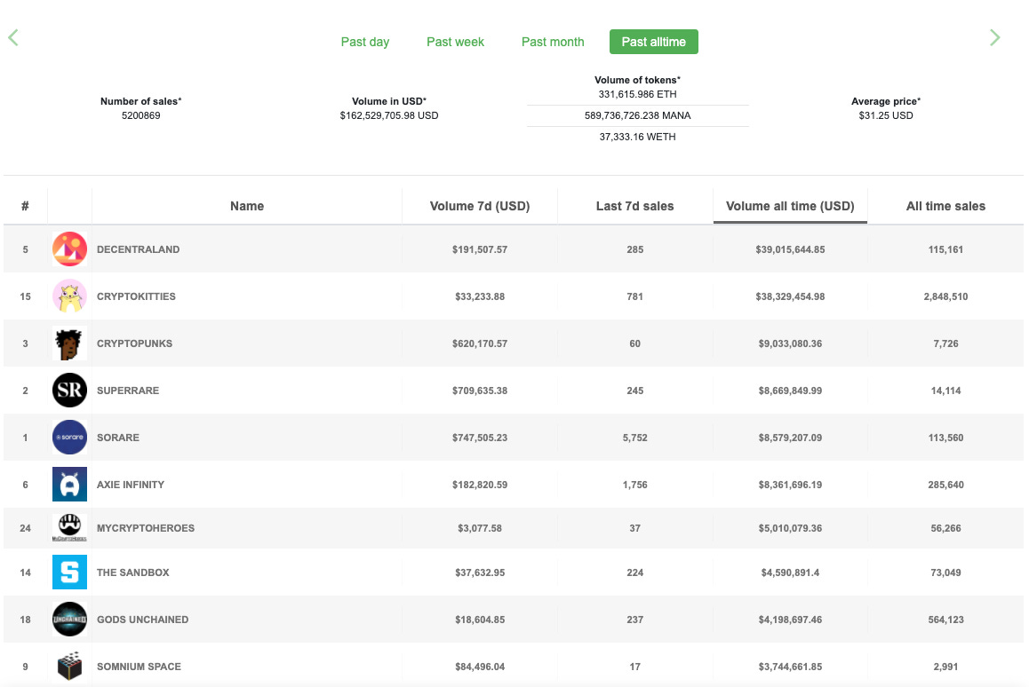This screenshot has height=687, width=1029.
Task: Click the CryptoKitties cat logo
Action: pos(69,296)
